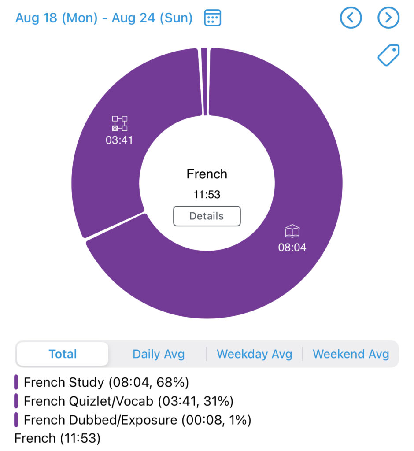Click the Details button
Viewport: 414px width, 451px height.
point(207,216)
